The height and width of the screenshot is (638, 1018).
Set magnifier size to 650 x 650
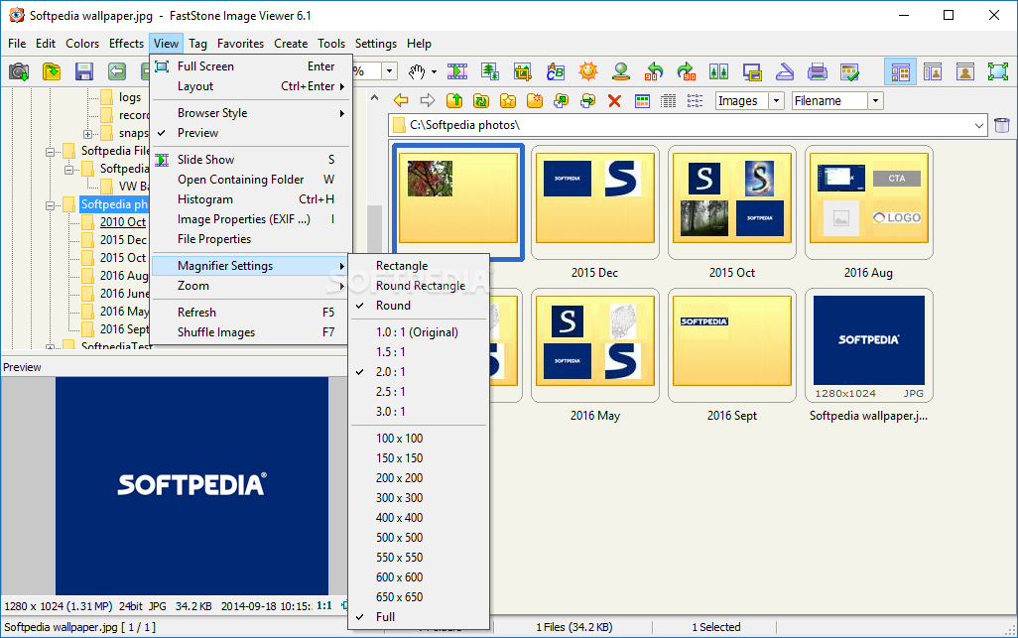pos(419,597)
